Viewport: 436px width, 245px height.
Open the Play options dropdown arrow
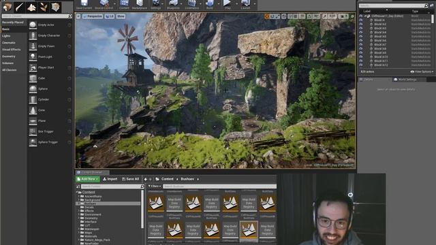coord(236,4)
